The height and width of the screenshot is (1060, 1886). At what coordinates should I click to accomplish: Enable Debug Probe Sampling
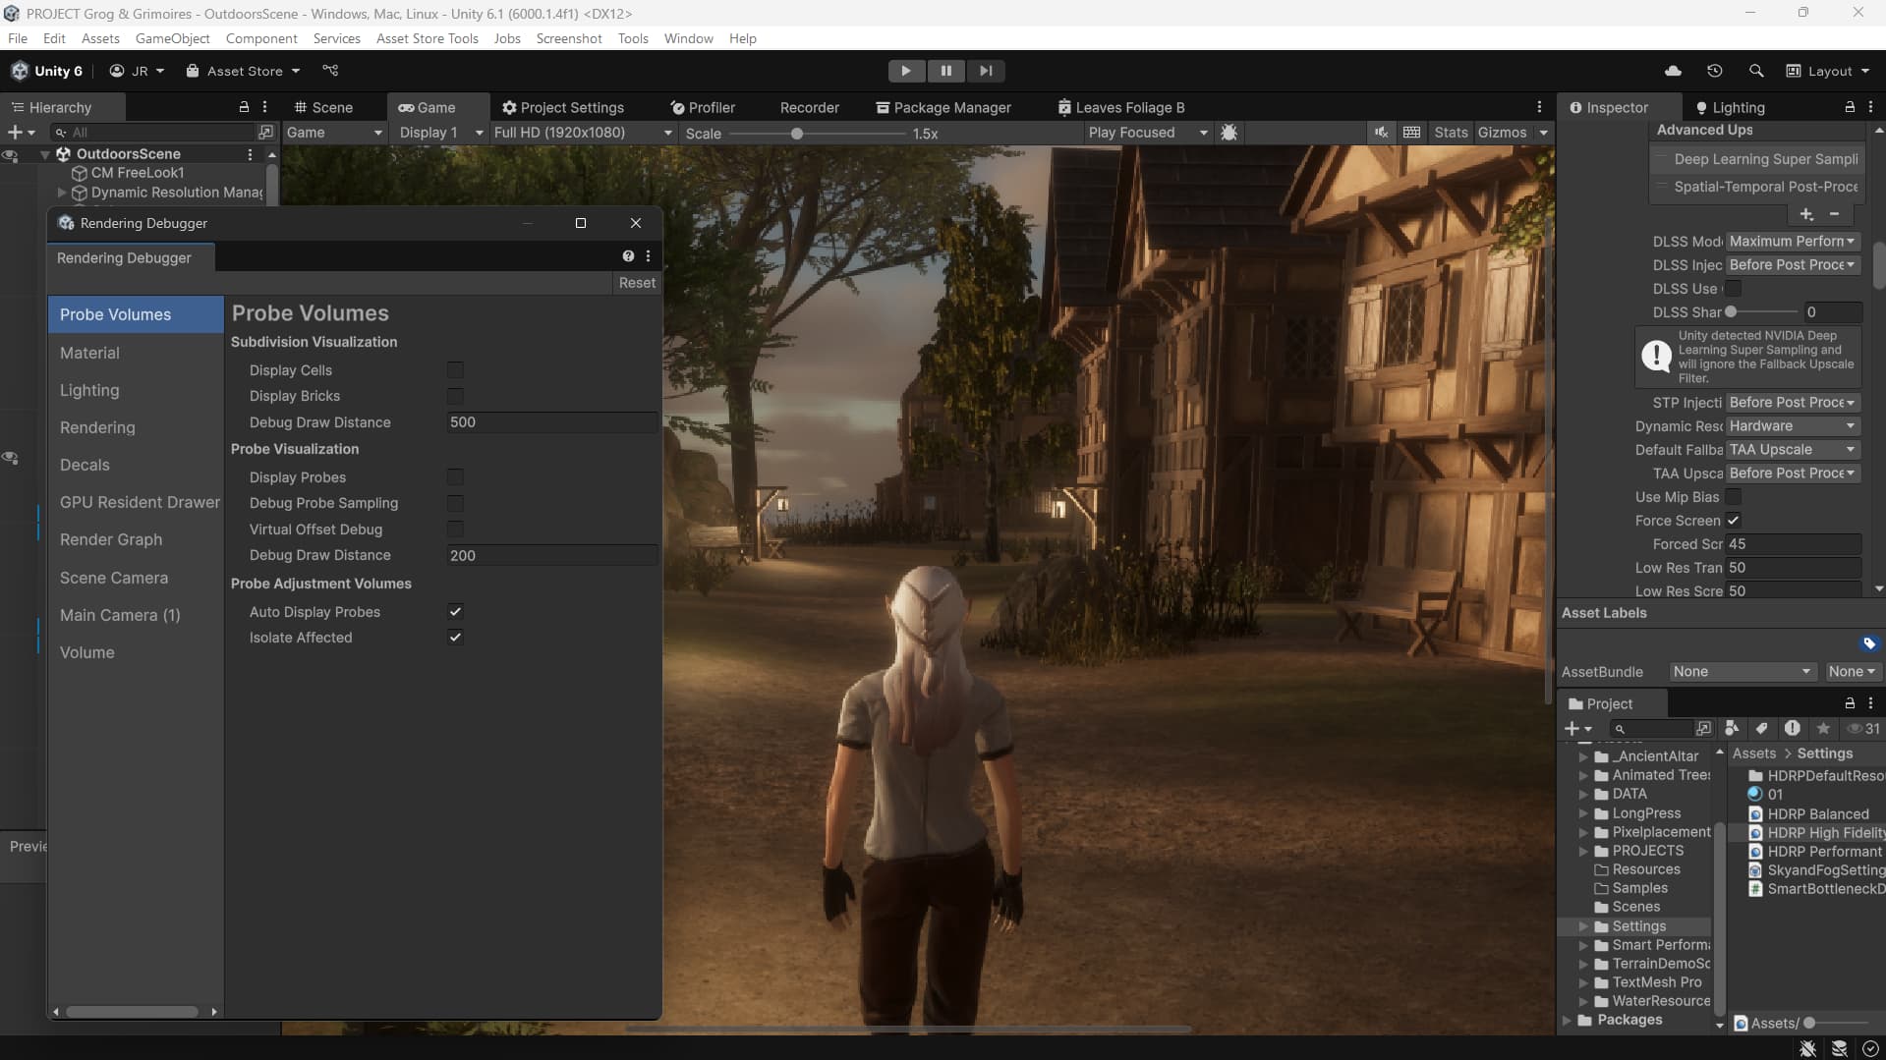tap(455, 503)
